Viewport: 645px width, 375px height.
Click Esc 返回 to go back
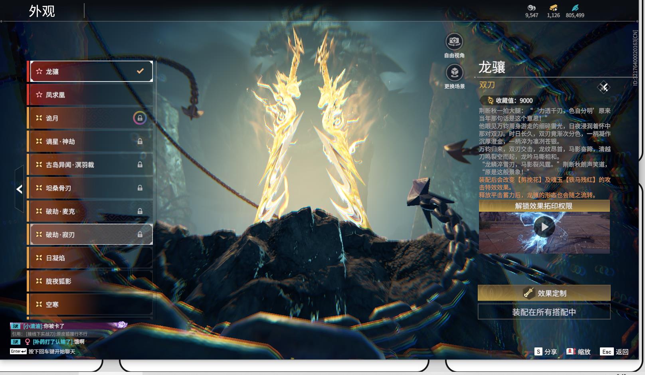(x=614, y=351)
